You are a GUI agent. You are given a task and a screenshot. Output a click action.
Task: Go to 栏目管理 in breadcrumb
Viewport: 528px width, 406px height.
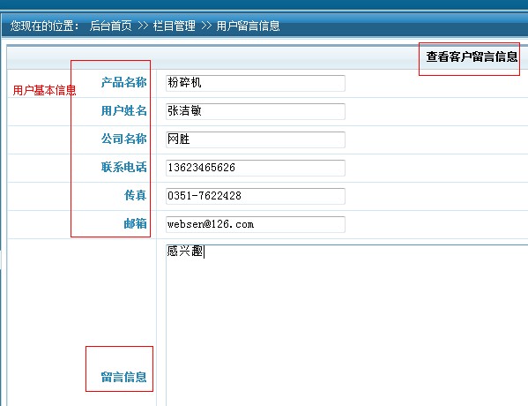[175, 26]
